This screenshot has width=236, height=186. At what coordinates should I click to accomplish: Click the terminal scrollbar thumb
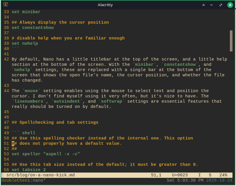(231, 41)
